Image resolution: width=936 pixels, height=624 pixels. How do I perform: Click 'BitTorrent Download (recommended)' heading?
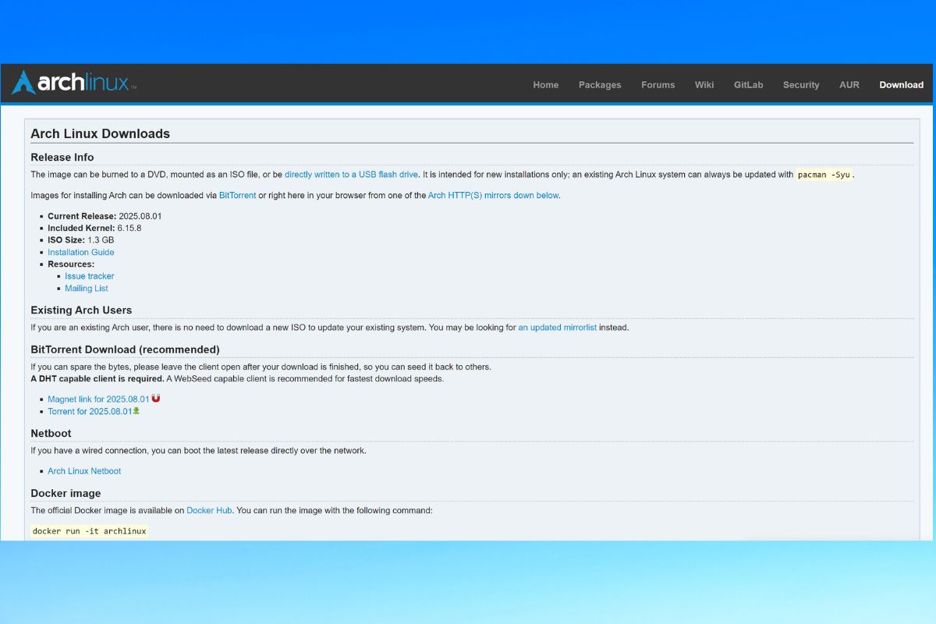125,349
